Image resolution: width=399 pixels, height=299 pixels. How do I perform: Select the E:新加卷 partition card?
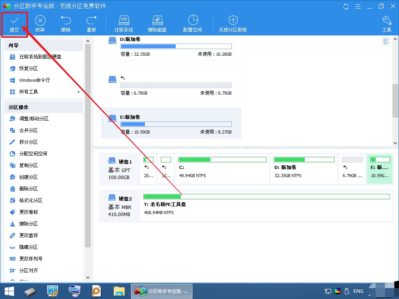pos(171,123)
